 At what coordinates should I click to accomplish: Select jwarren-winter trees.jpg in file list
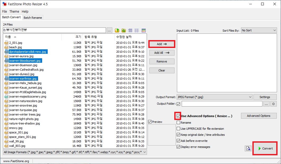(x=25, y=114)
